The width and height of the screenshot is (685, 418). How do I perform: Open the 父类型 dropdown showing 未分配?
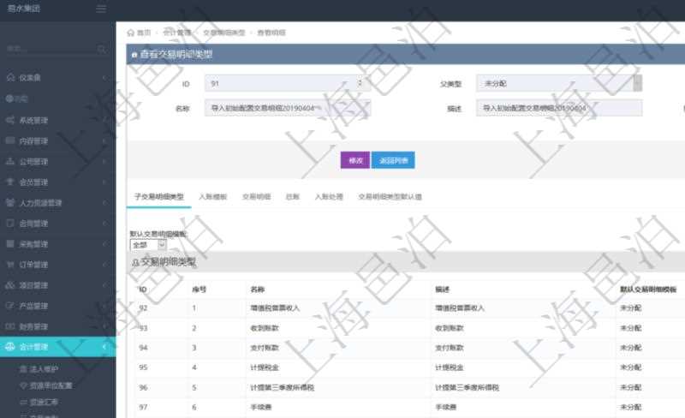[x=559, y=83]
